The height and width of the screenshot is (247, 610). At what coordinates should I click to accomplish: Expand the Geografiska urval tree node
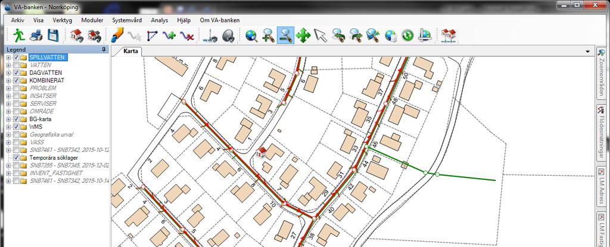8,135
